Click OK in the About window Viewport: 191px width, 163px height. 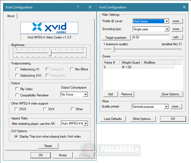(41, 155)
